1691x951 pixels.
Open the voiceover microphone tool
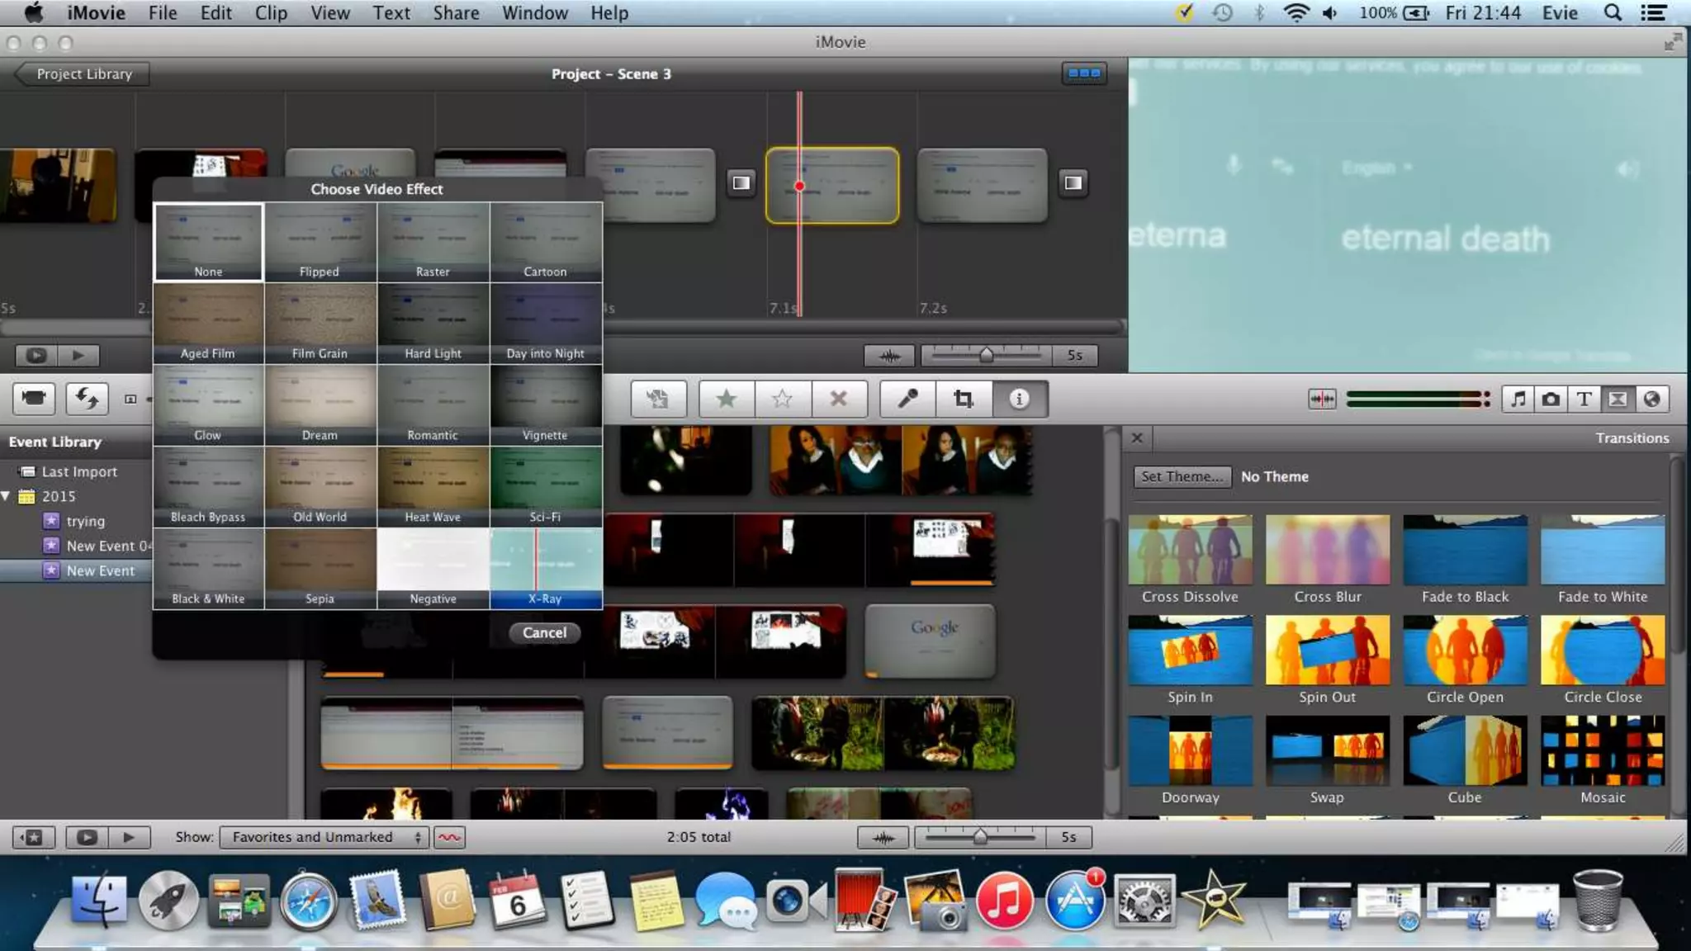pos(907,400)
